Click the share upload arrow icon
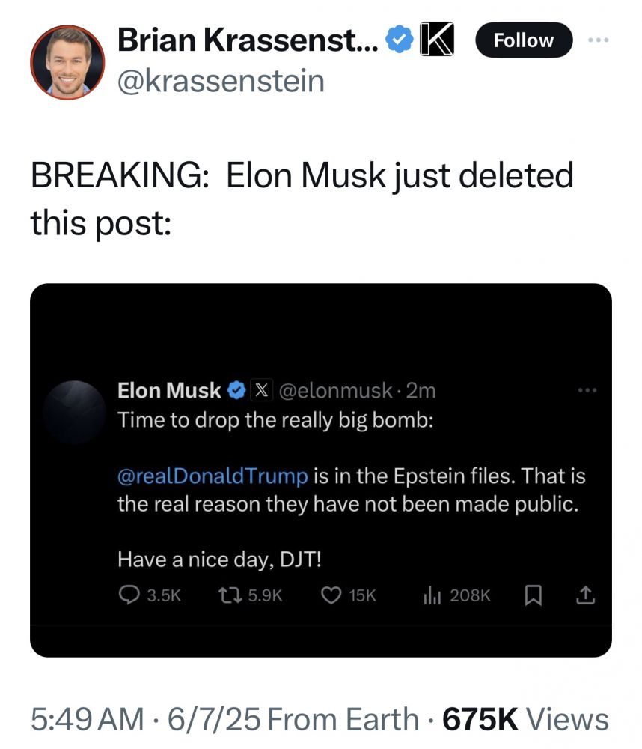The image size is (642, 749). [586, 595]
